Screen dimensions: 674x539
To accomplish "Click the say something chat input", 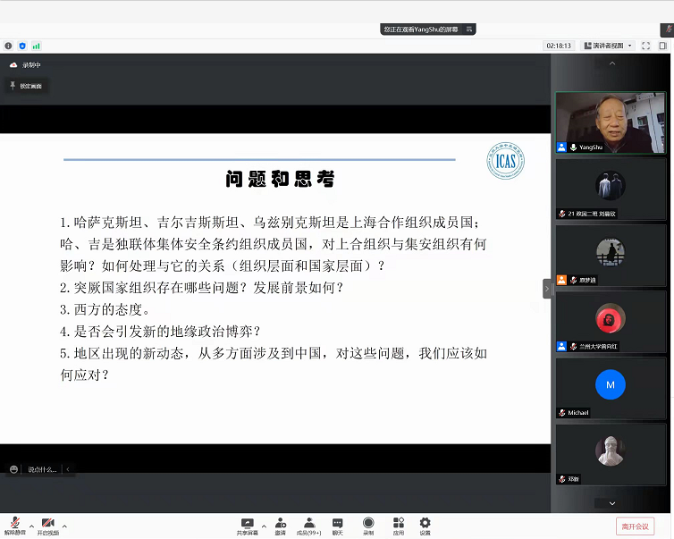I will pyautogui.click(x=41, y=469).
